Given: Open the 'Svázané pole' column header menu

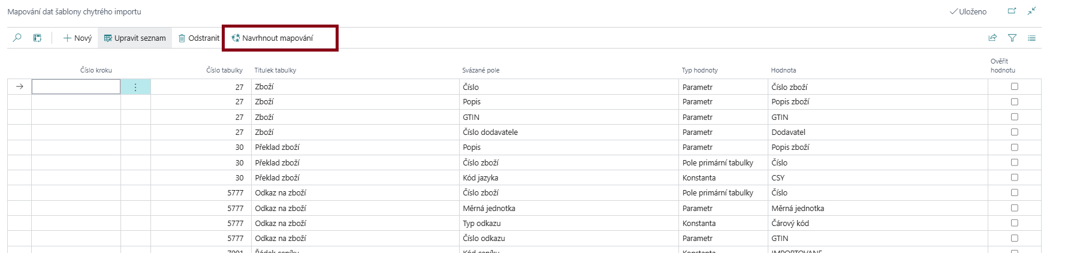Looking at the screenshot, I should (481, 70).
